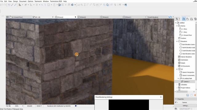The width and height of the screenshot is (197, 110).
Task: Click the zoom magnifier icon in toolbar
Action: (82, 5)
